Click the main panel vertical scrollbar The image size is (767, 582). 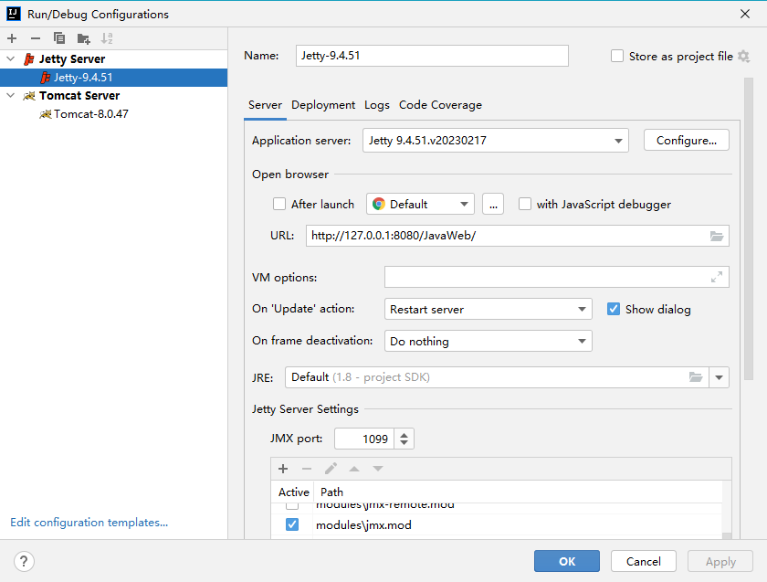[749, 228]
